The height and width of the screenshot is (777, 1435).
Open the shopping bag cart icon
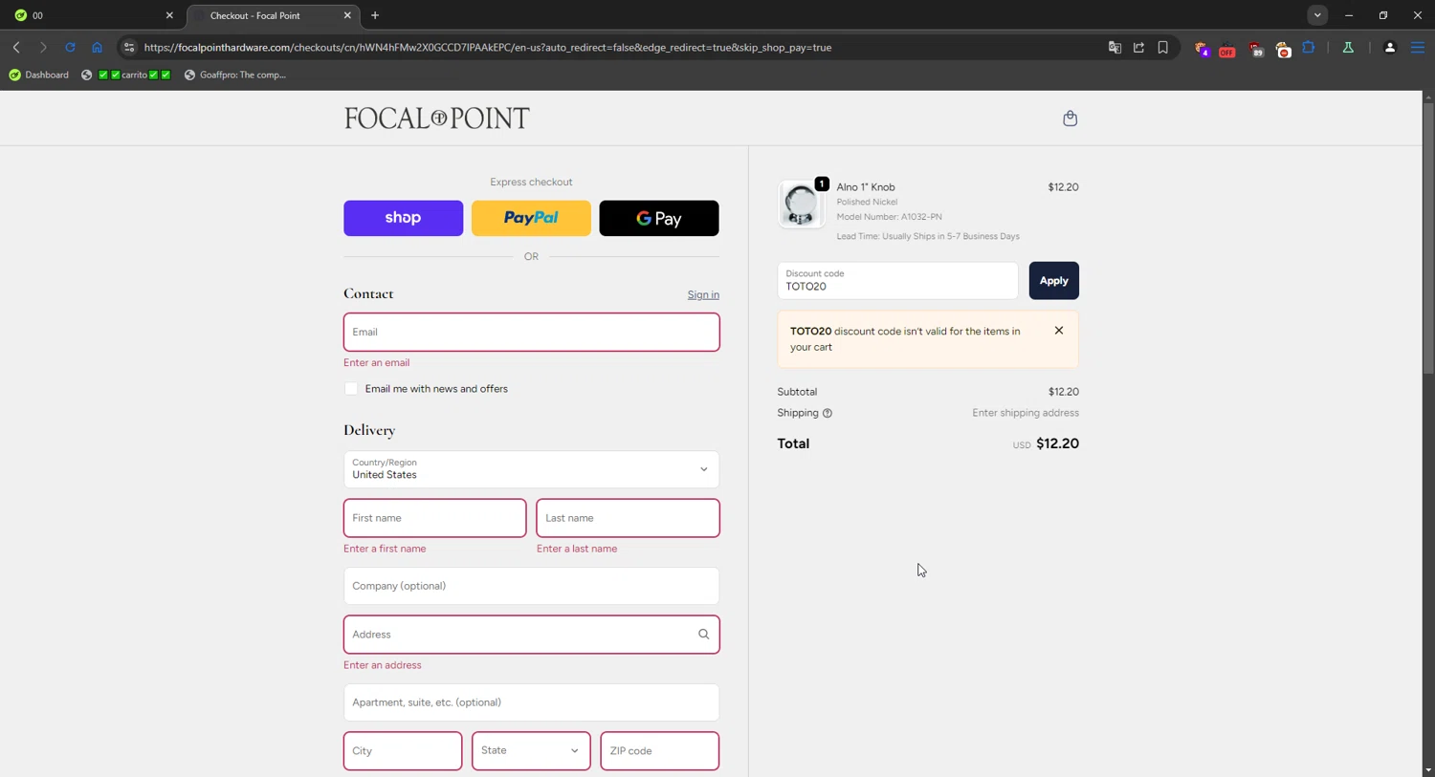(1070, 119)
